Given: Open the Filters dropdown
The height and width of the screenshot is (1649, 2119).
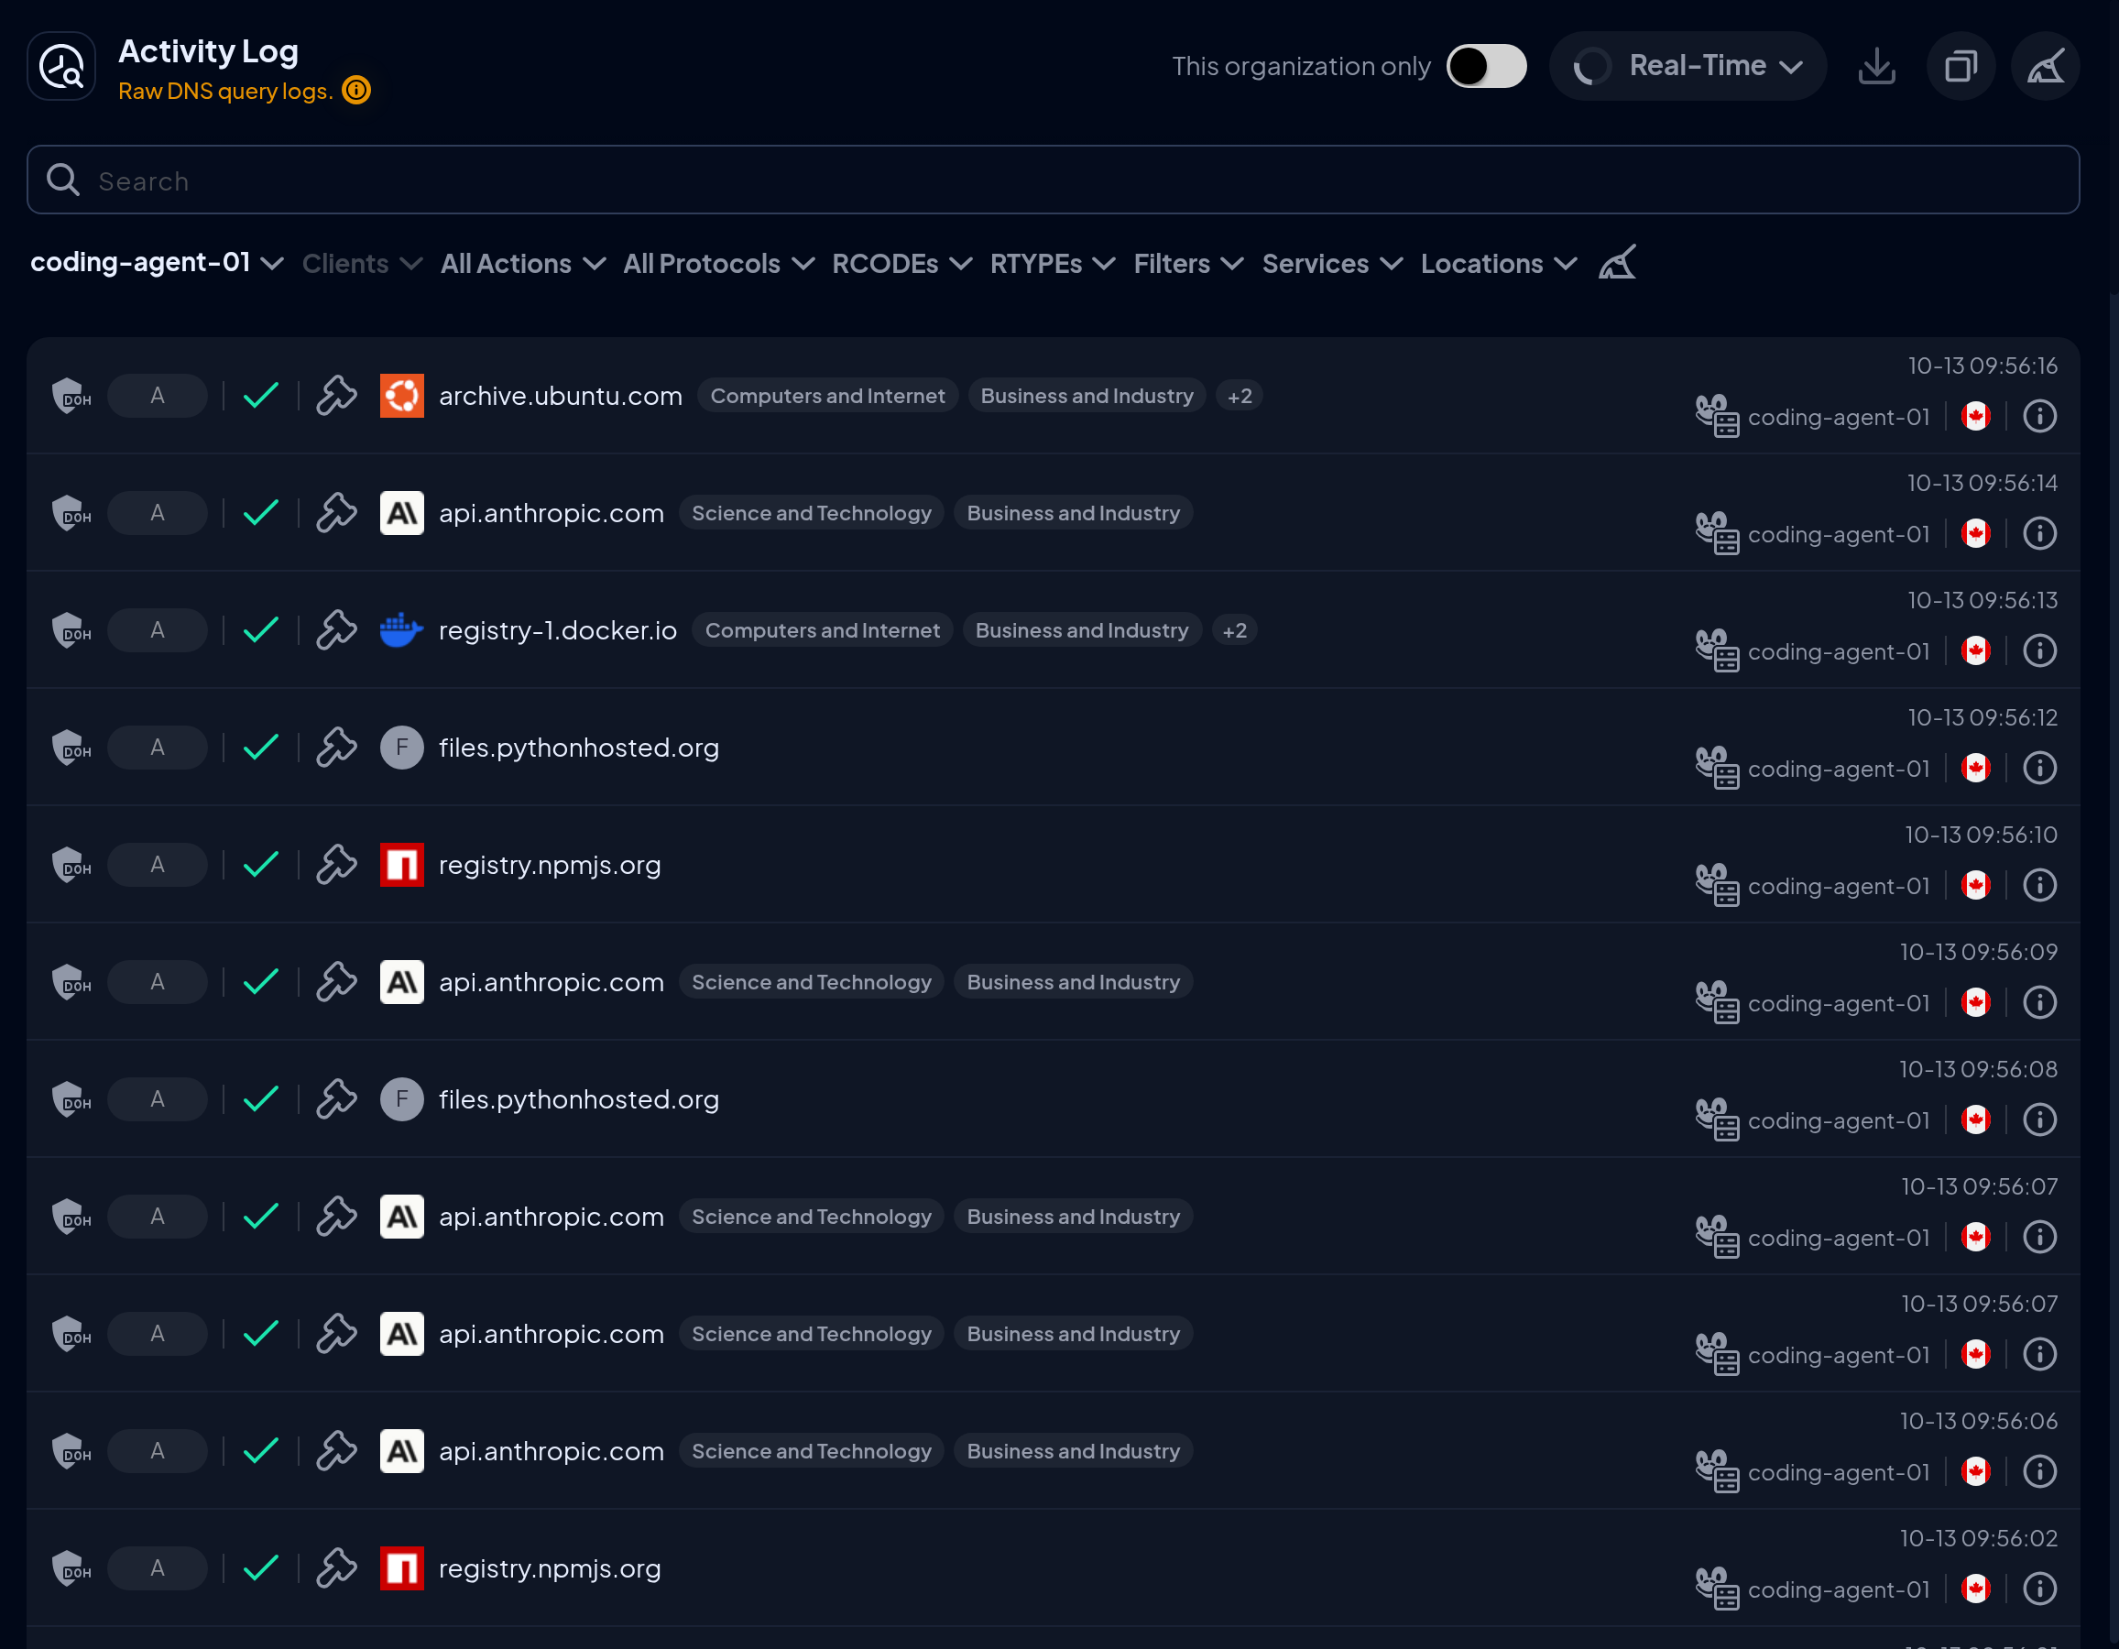Looking at the screenshot, I should tap(1187, 264).
